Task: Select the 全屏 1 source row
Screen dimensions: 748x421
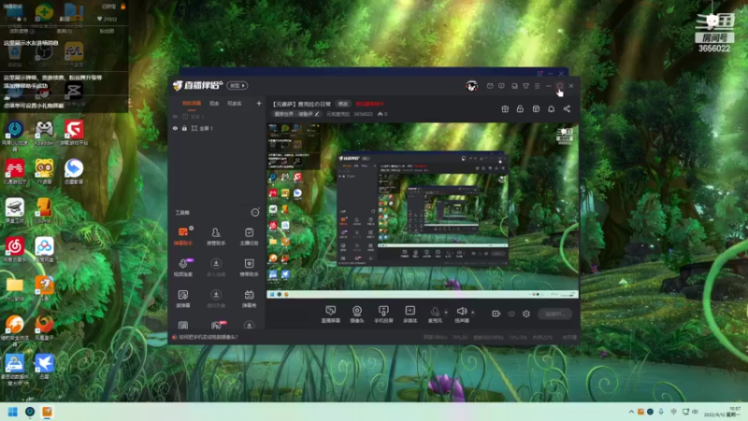Action: click(x=217, y=128)
